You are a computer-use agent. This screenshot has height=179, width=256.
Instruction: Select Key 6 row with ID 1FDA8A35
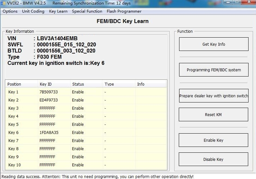(49, 133)
